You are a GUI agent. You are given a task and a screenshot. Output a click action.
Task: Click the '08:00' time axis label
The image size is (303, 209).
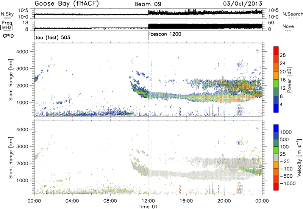point(110,201)
